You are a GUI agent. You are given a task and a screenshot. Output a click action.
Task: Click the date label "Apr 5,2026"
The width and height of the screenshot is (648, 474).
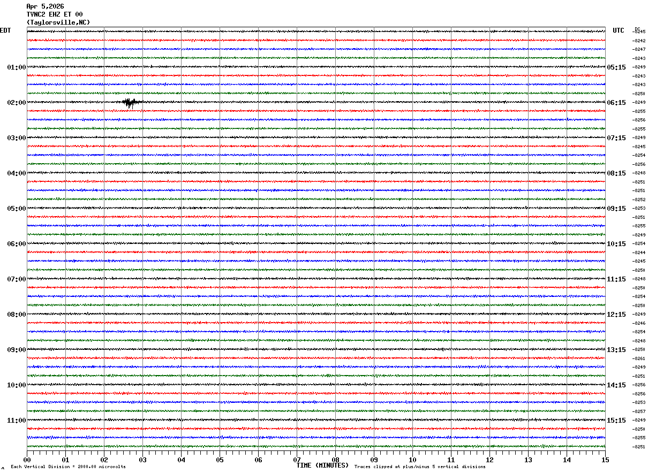[45, 6]
